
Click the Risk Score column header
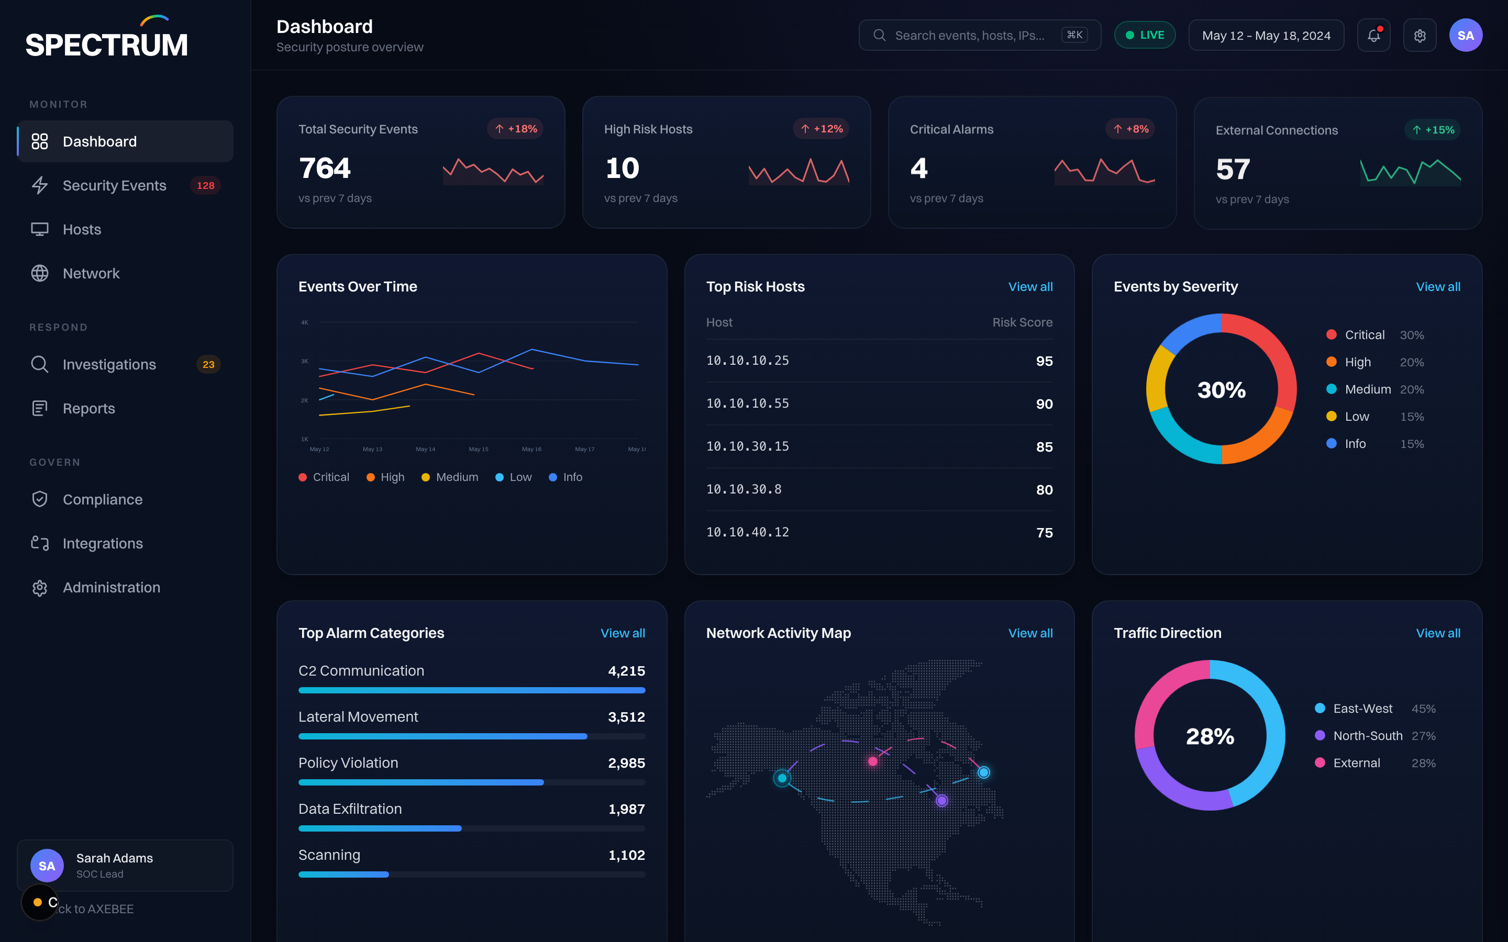tap(1022, 322)
